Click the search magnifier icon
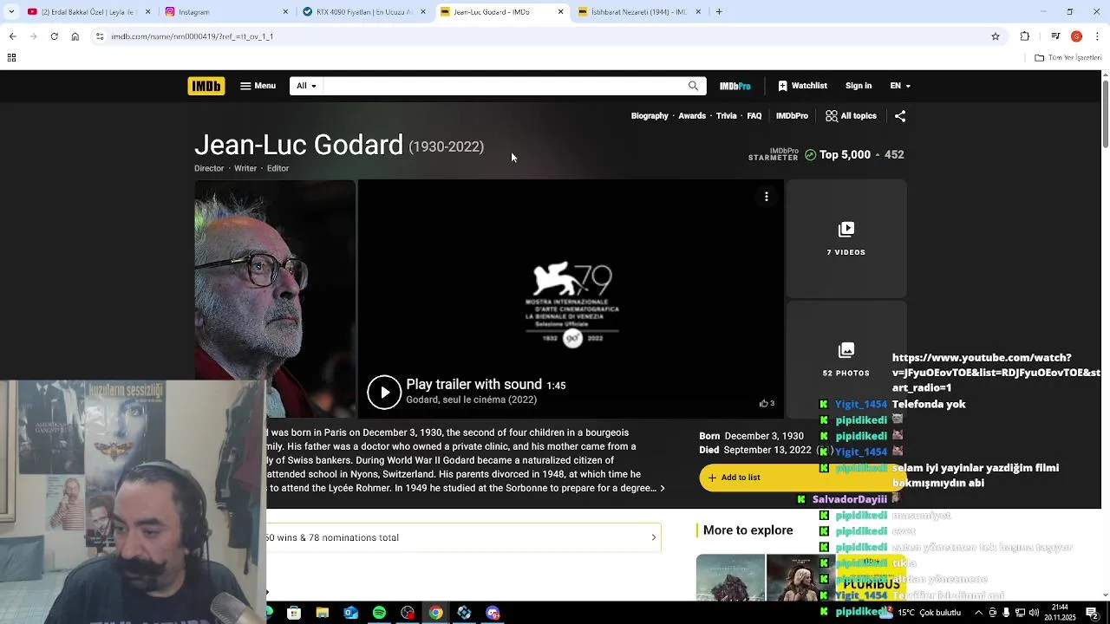This screenshot has width=1110, height=624. [x=693, y=86]
